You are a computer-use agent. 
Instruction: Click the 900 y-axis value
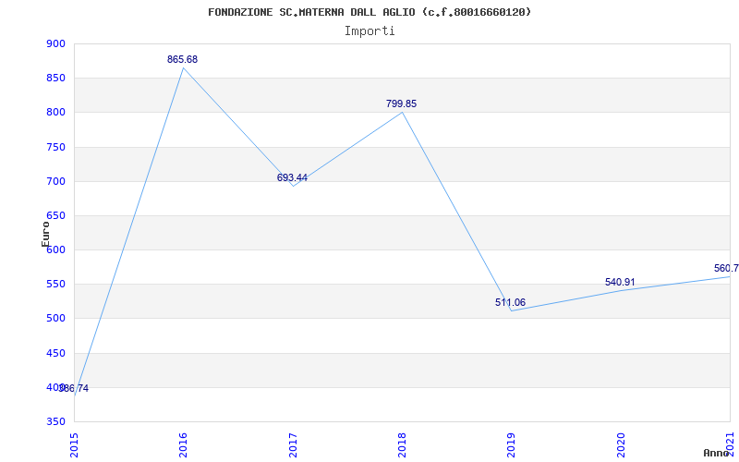(55, 43)
